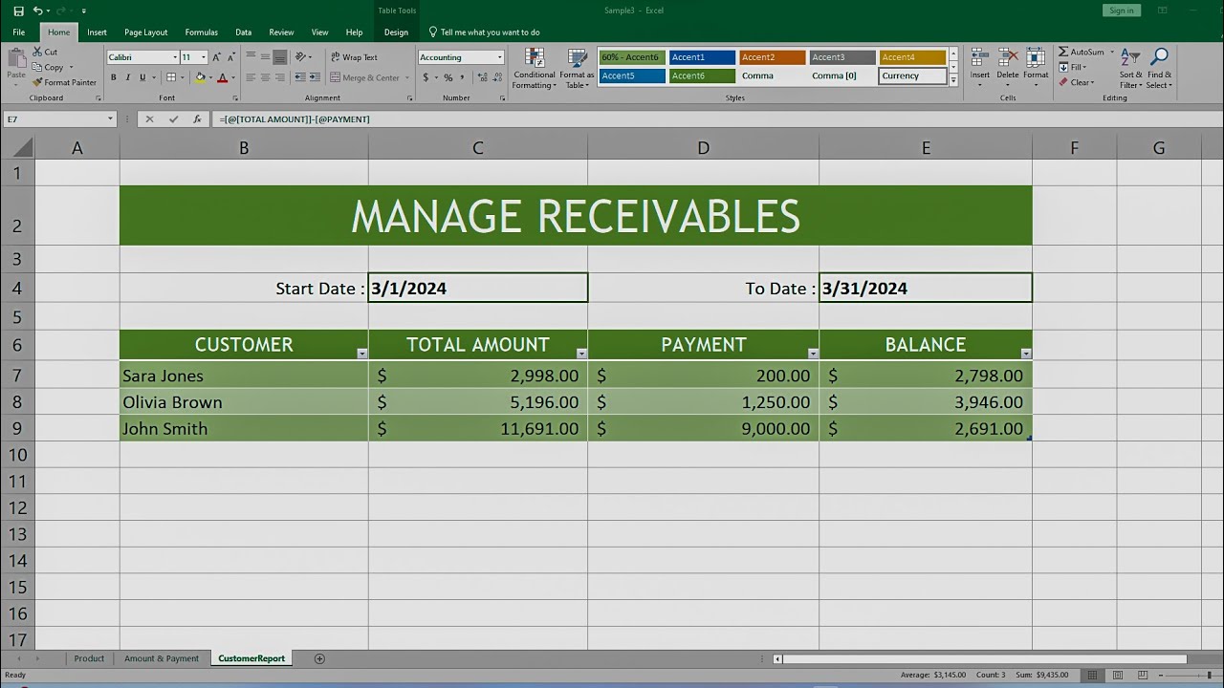Apply the Accent1 blue cell style

[702, 57]
